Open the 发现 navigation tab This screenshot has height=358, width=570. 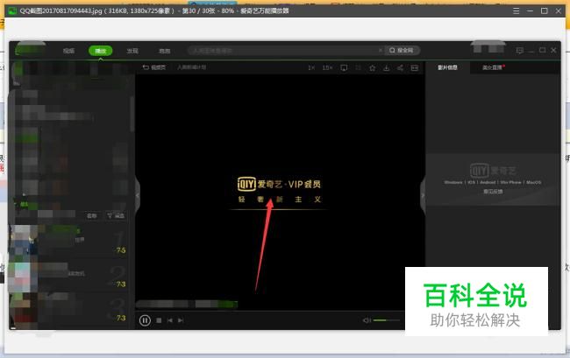[x=132, y=51]
